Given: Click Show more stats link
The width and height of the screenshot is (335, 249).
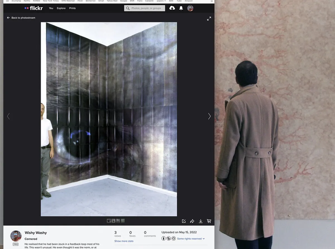Looking at the screenshot, I should pos(124,241).
